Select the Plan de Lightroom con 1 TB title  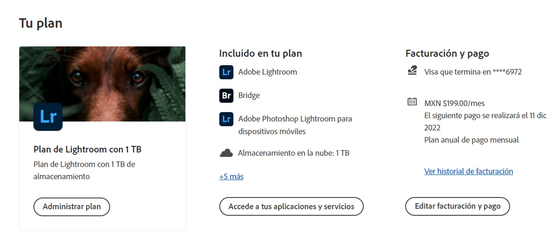coord(88,149)
